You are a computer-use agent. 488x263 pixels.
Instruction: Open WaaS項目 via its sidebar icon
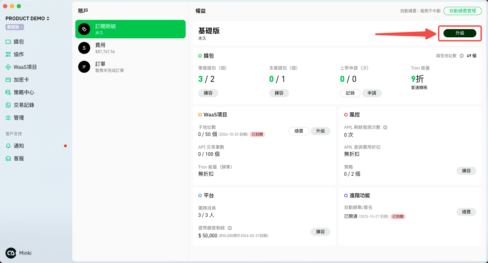8,67
